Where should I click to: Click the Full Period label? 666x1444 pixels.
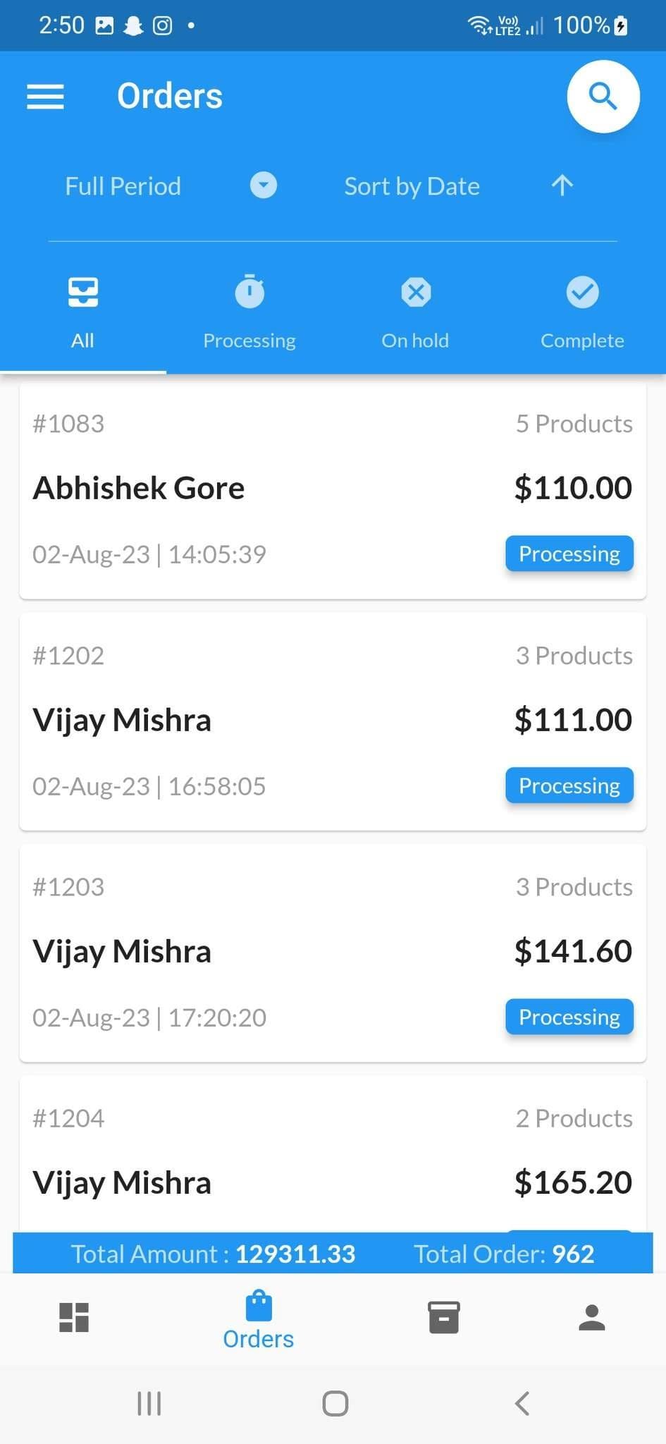123,186
